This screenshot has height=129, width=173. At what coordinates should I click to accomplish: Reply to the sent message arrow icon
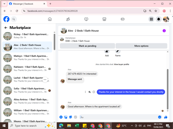click(x=90, y=92)
